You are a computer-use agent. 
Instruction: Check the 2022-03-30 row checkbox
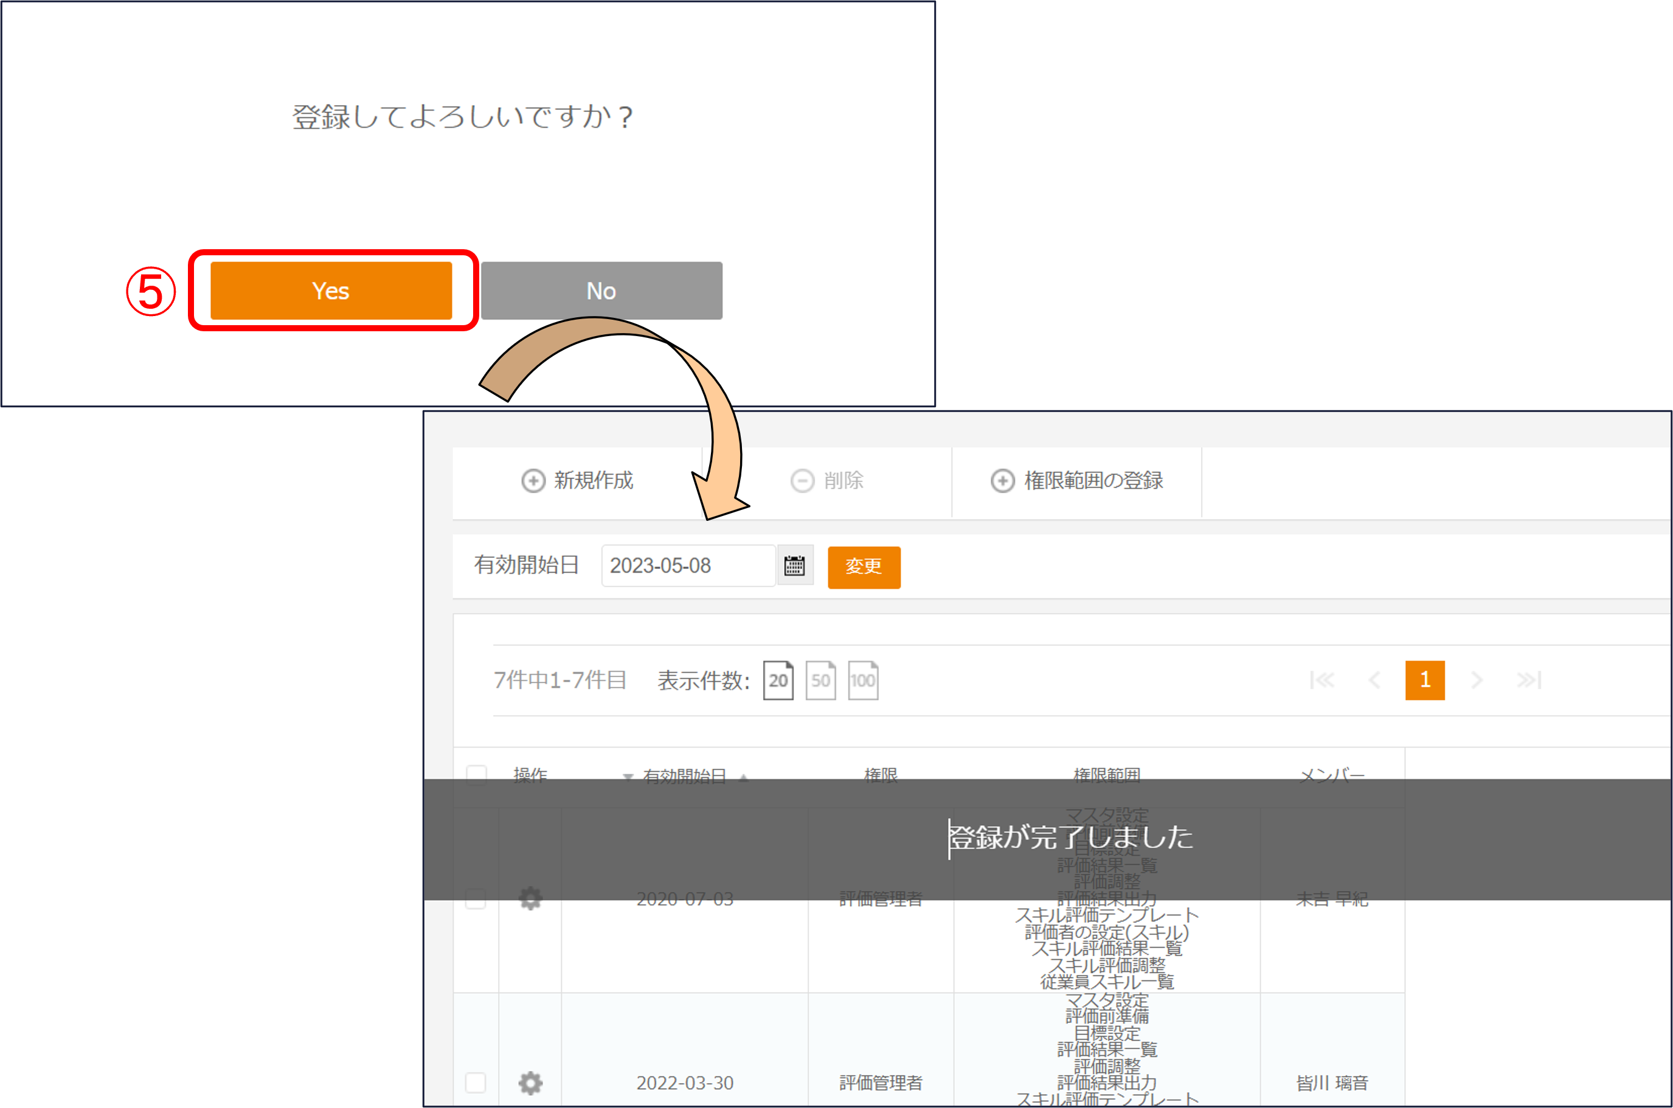(x=476, y=1082)
